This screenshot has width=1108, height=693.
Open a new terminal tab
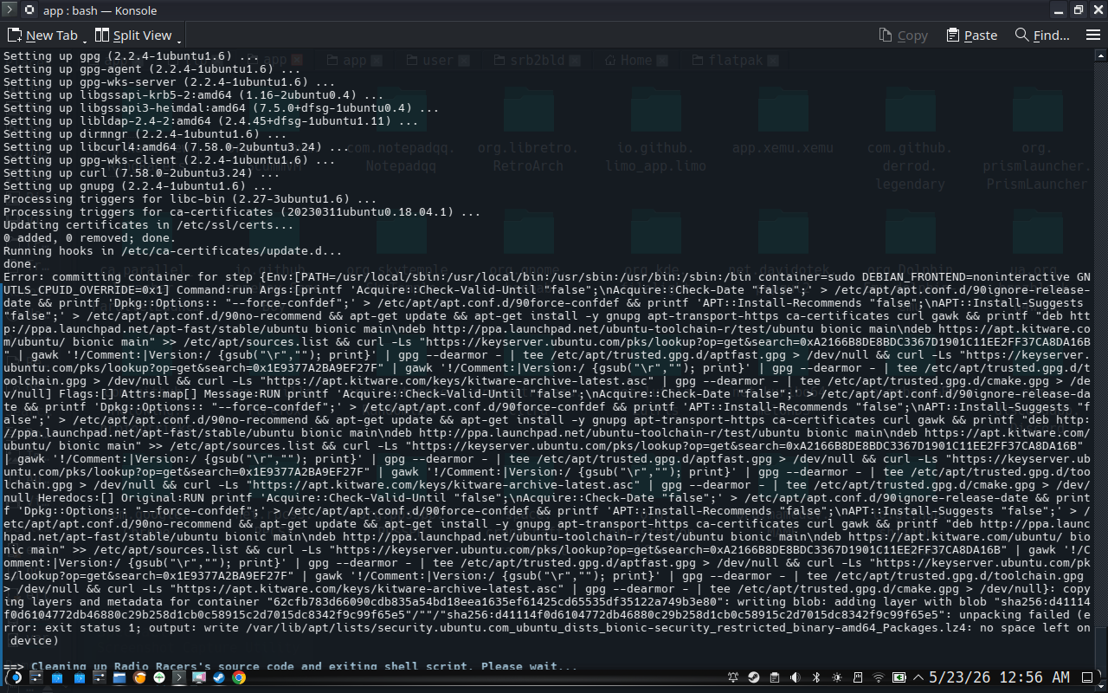pyautogui.click(x=42, y=36)
